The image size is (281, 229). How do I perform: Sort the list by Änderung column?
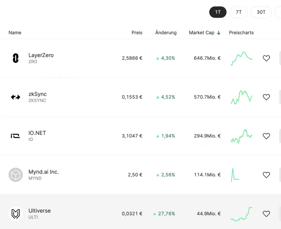[166, 33]
